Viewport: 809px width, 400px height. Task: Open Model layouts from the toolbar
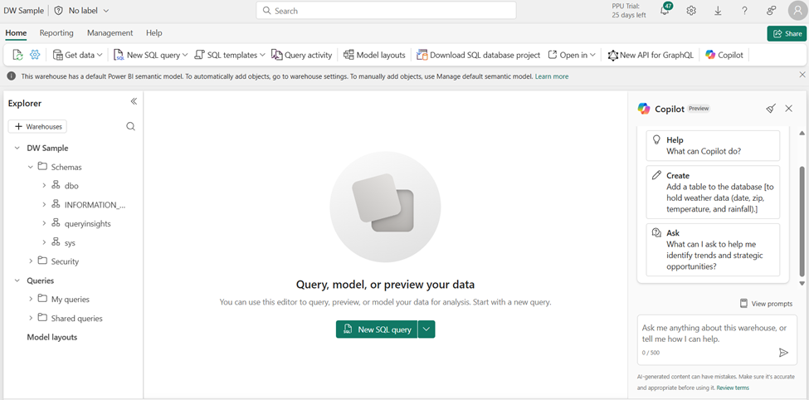[374, 55]
